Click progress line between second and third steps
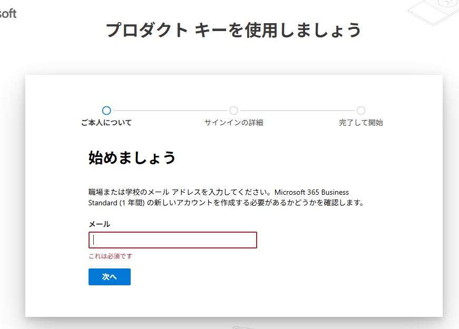Image resolution: width=459 pixels, height=329 pixels. 297,111
